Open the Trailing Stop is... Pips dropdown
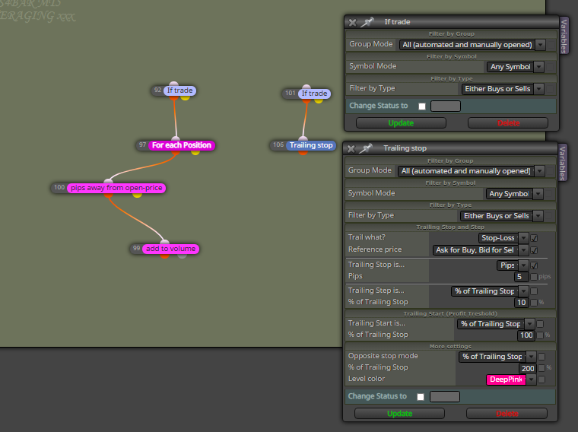The height and width of the screenshot is (432, 578). 523,265
